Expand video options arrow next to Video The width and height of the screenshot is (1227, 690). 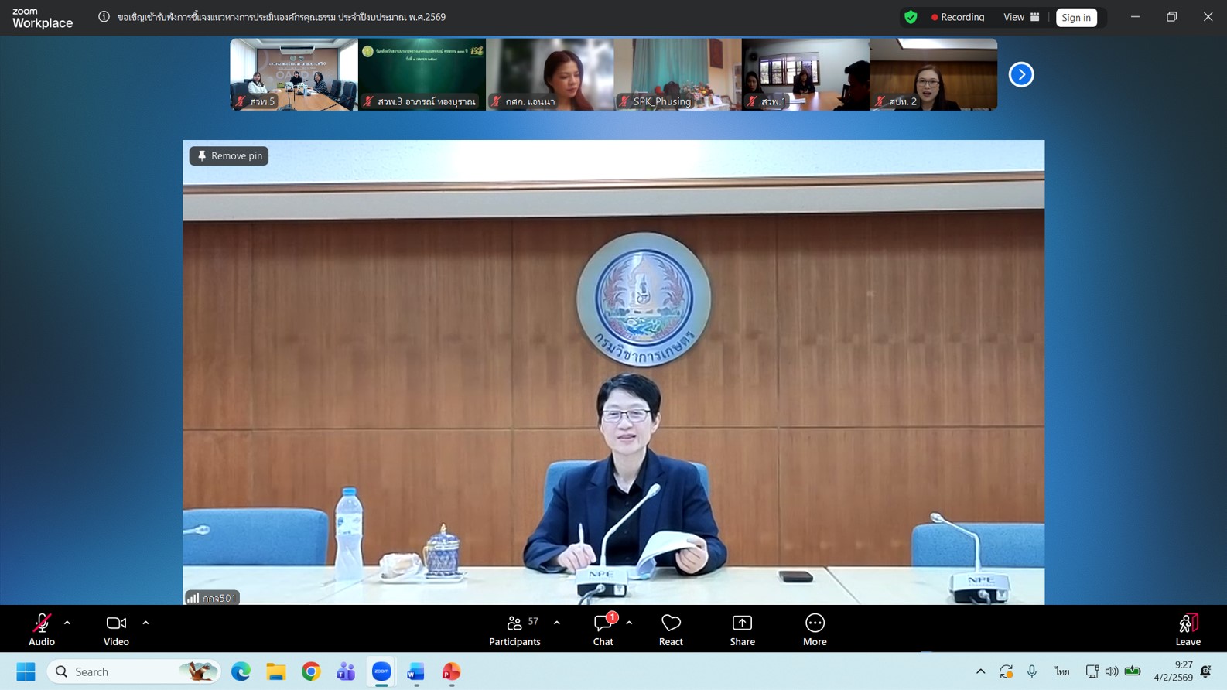(x=145, y=623)
